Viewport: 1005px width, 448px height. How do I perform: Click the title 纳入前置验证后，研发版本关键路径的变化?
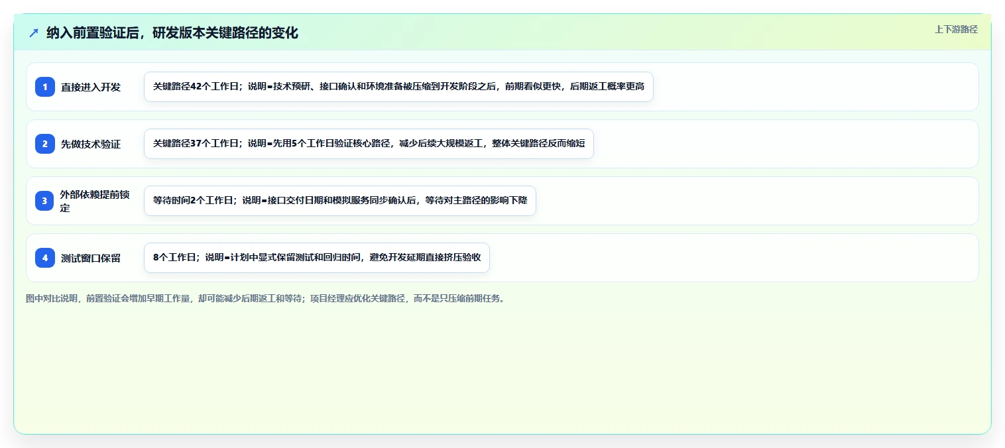click(172, 32)
